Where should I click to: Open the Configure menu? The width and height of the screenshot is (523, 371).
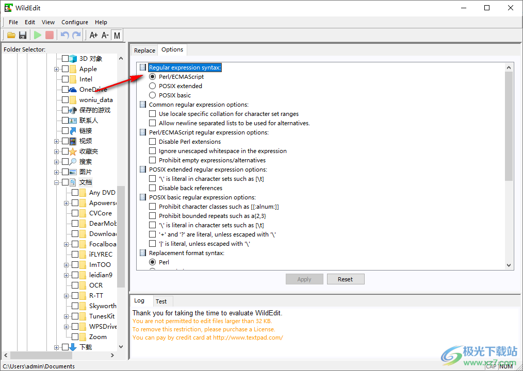point(75,22)
